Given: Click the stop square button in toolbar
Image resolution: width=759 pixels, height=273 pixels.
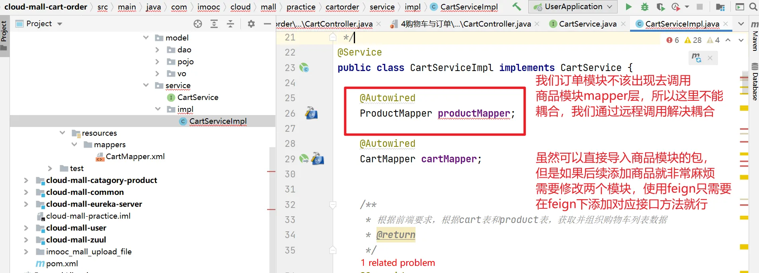Looking at the screenshot, I should pos(700,7).
